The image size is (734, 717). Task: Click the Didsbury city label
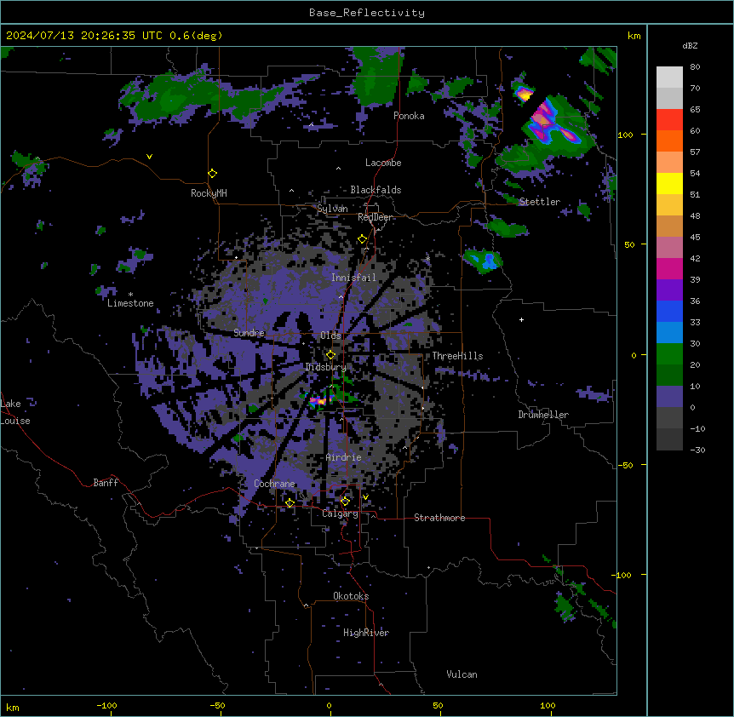point(326,367)
